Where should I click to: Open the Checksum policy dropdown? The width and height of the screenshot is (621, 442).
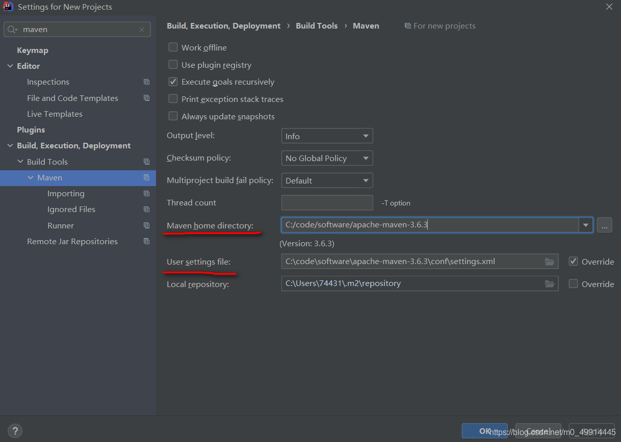tap(327, 158)
